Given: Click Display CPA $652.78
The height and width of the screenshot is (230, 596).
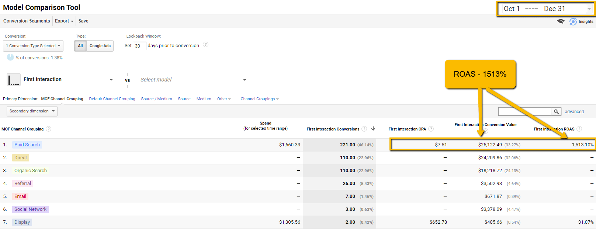Looking at the screenshot, I should click(x=438, y=222).
